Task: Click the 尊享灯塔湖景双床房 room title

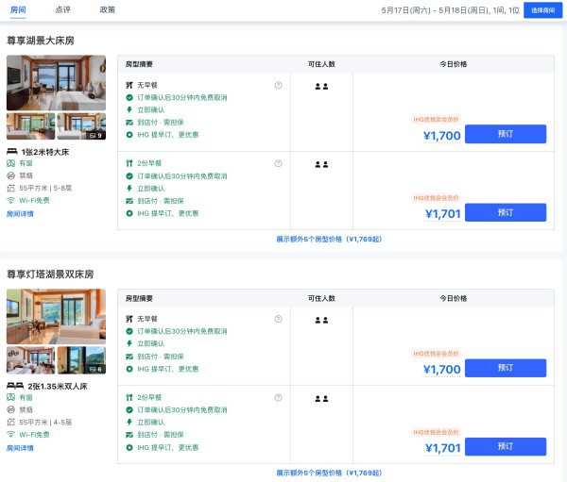Action: (x=50, y=274)
